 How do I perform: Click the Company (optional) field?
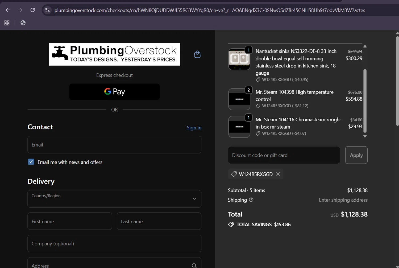tap(114, 244)
